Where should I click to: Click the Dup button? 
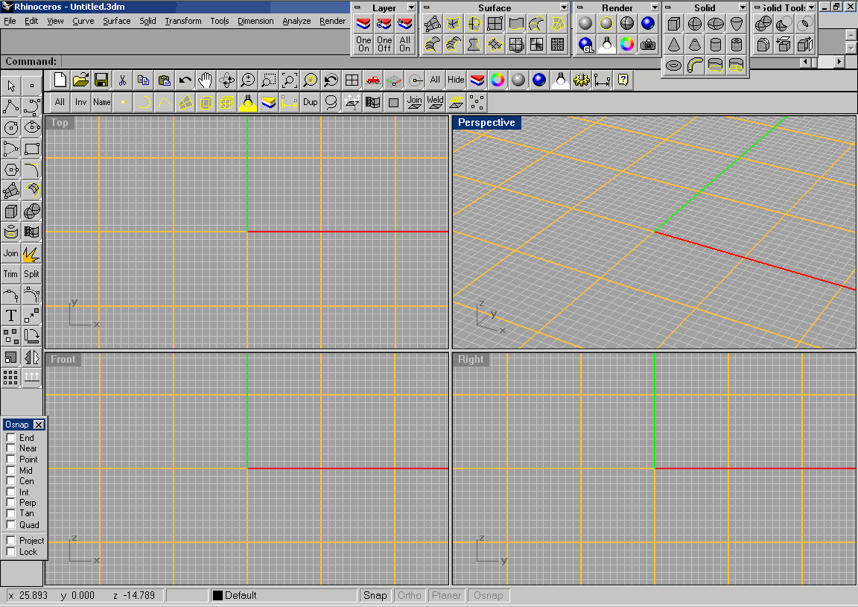(311, 102)
